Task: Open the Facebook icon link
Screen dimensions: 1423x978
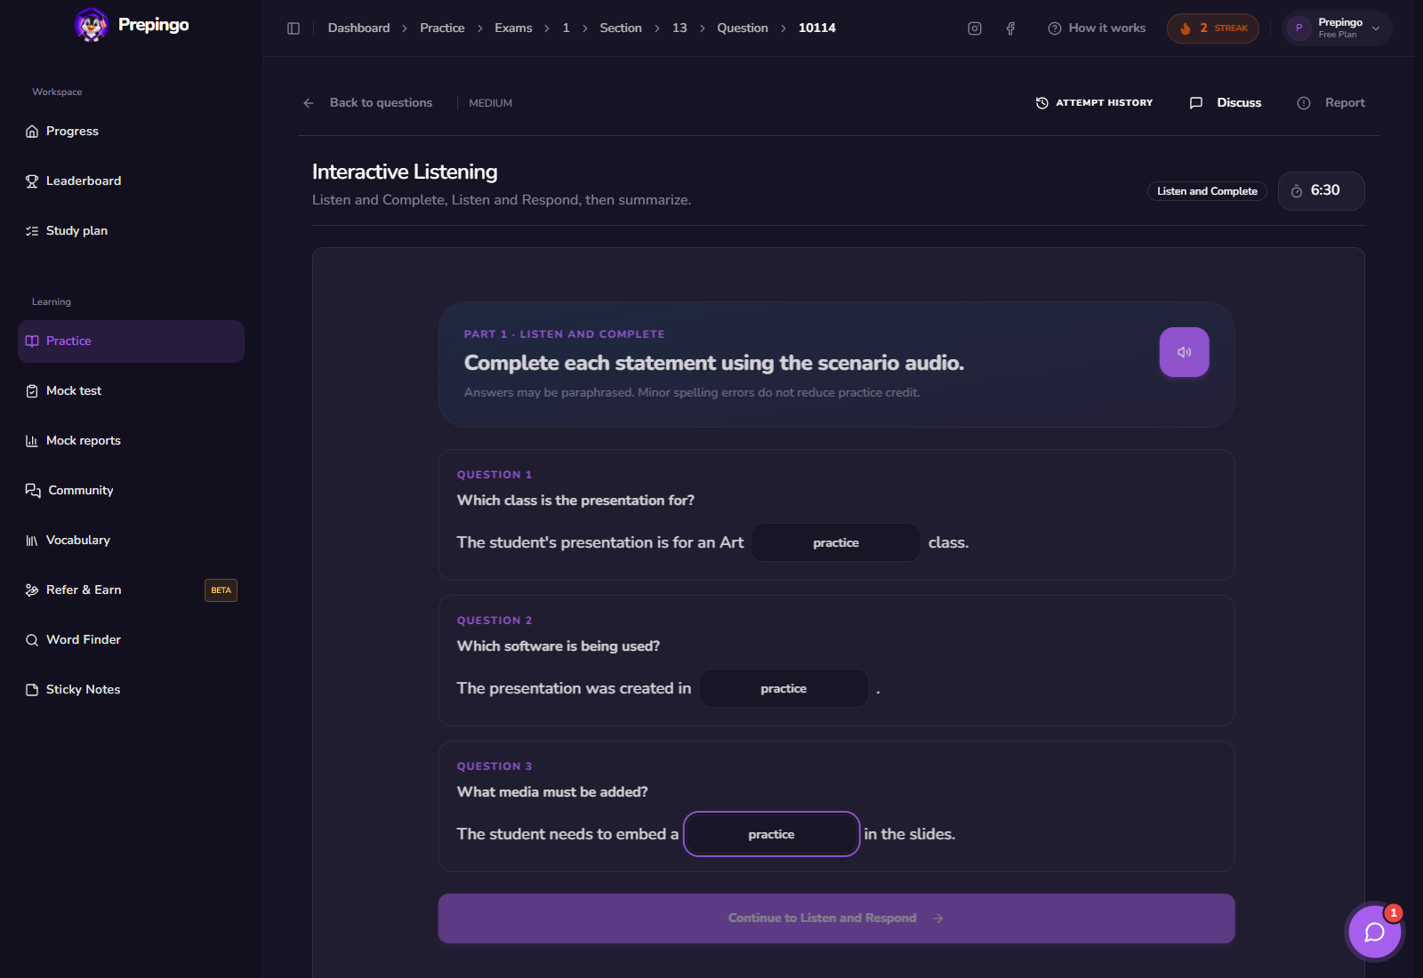Action: (1010, 28)
